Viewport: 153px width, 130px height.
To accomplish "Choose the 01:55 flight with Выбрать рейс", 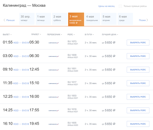I will coord(138,42).
